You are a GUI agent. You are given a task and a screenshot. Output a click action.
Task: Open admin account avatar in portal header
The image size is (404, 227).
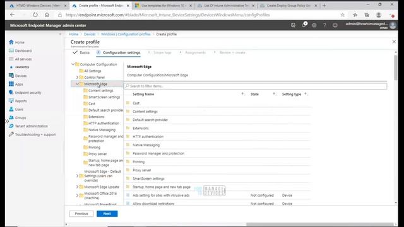393,25
